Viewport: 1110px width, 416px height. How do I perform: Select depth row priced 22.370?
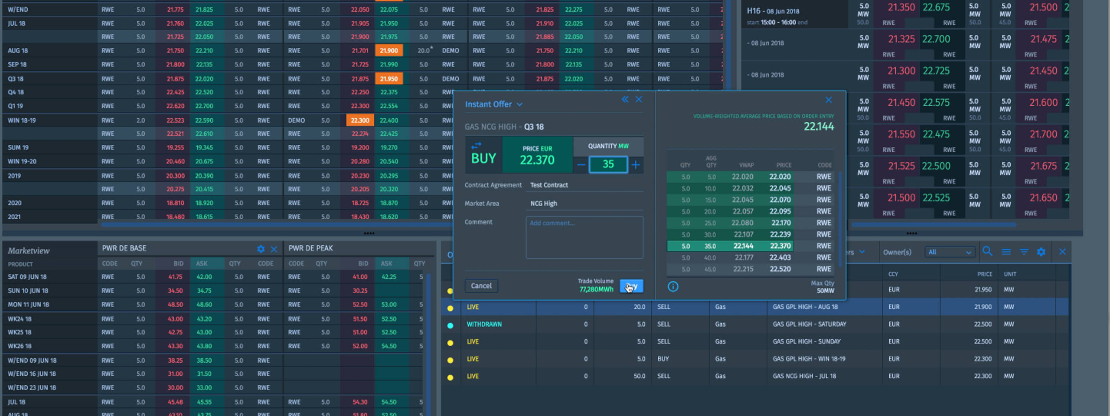click(x=750, y=246)
